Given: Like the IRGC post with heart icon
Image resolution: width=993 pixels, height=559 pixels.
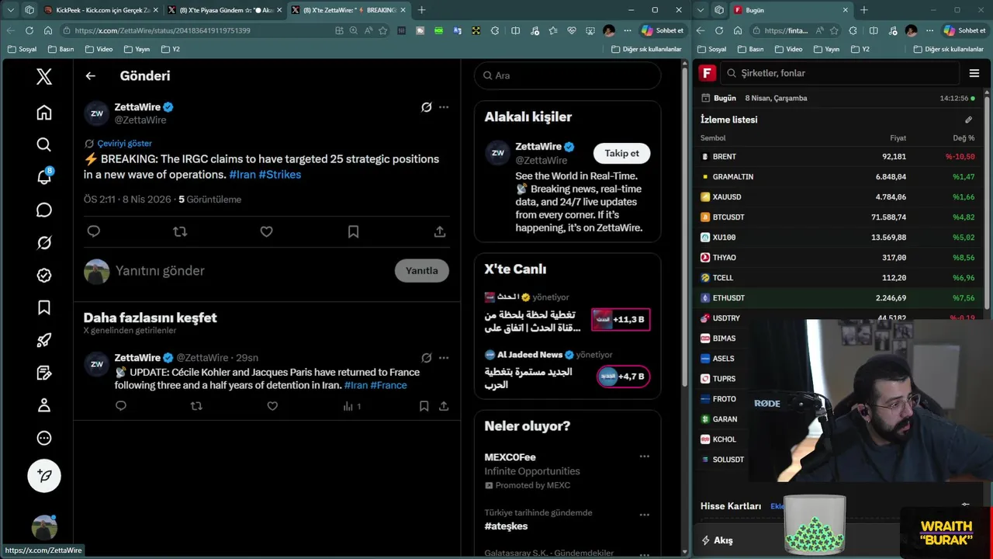Looking at the screenshot, I should click(x=266, y=231).
